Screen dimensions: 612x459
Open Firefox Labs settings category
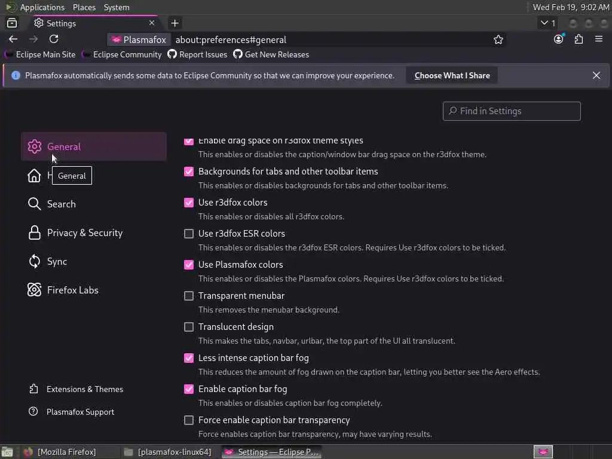[x=94, y=290]
